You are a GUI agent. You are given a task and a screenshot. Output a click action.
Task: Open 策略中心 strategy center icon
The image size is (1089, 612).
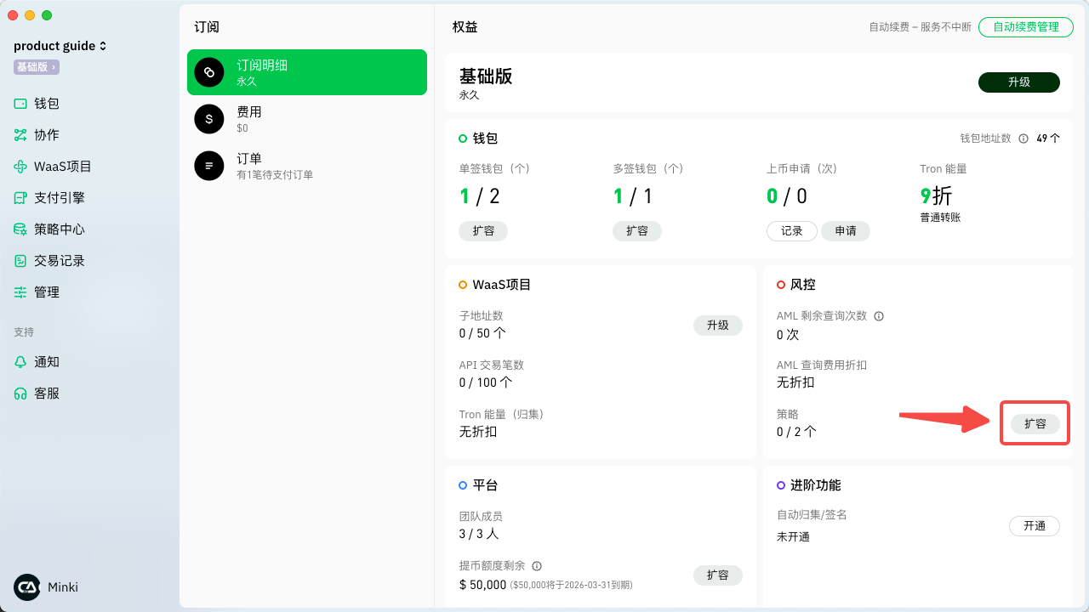click(20, 229)
